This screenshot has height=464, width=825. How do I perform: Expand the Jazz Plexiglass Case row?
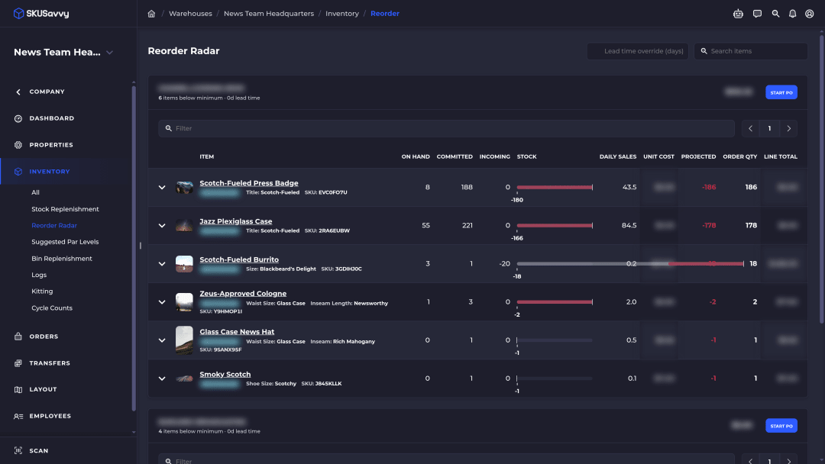click(x=162, y=225)
